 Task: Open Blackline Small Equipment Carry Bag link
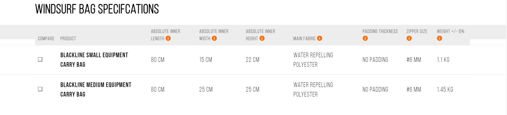coord(94,60)
